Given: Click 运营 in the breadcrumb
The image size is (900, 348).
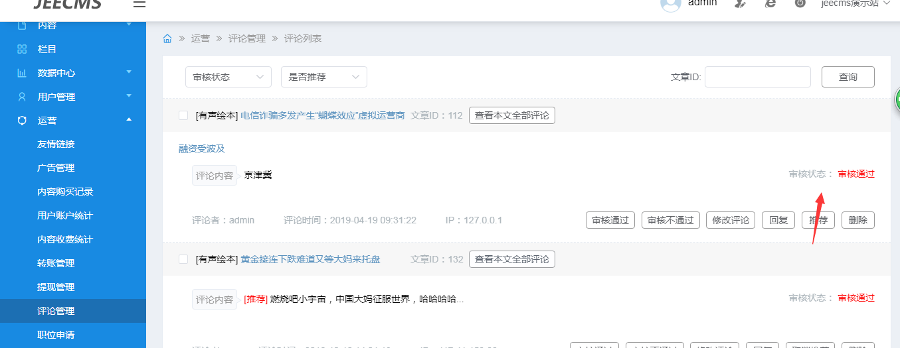Looking at the screenshot, I should [201, 38].
